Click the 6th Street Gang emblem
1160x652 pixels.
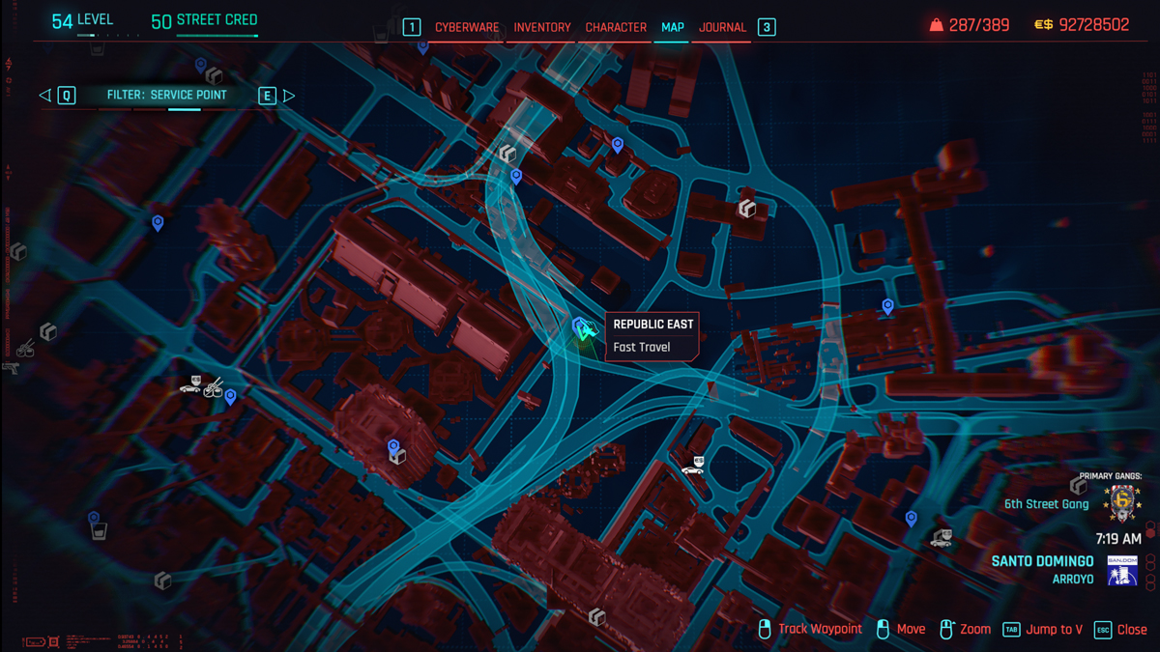(1121, 502)
